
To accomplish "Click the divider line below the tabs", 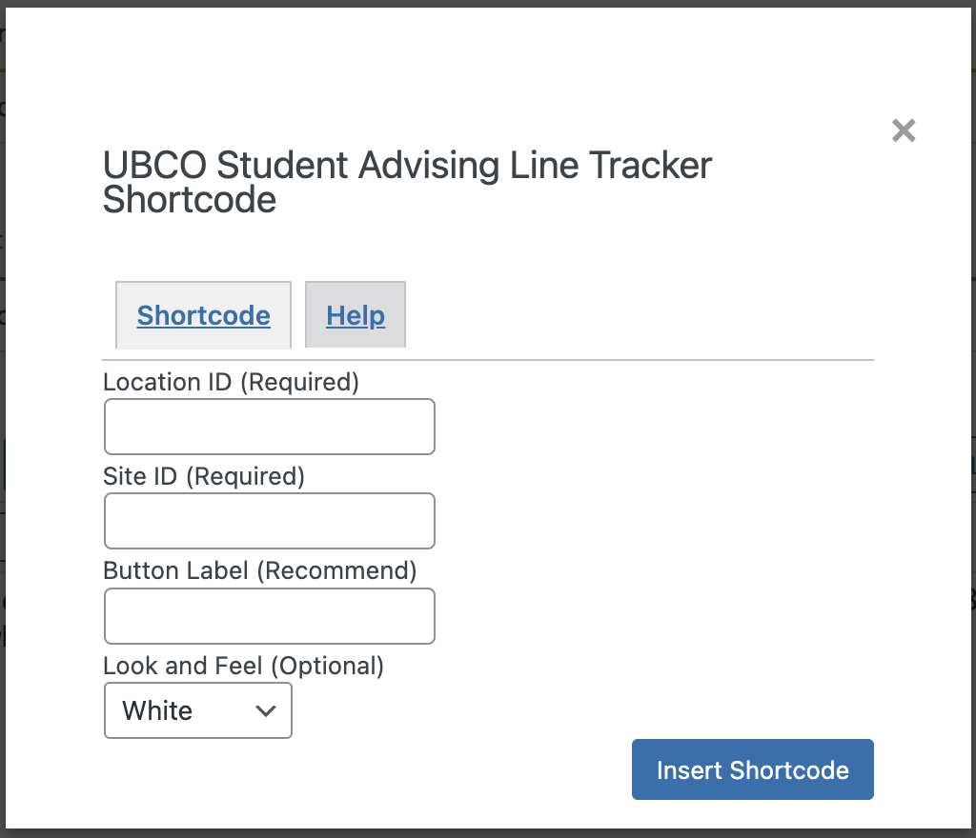I will (488, 360).
